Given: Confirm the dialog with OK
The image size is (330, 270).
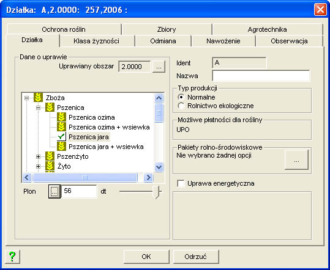Looking at the screenshot, I should tap(146, 257).
